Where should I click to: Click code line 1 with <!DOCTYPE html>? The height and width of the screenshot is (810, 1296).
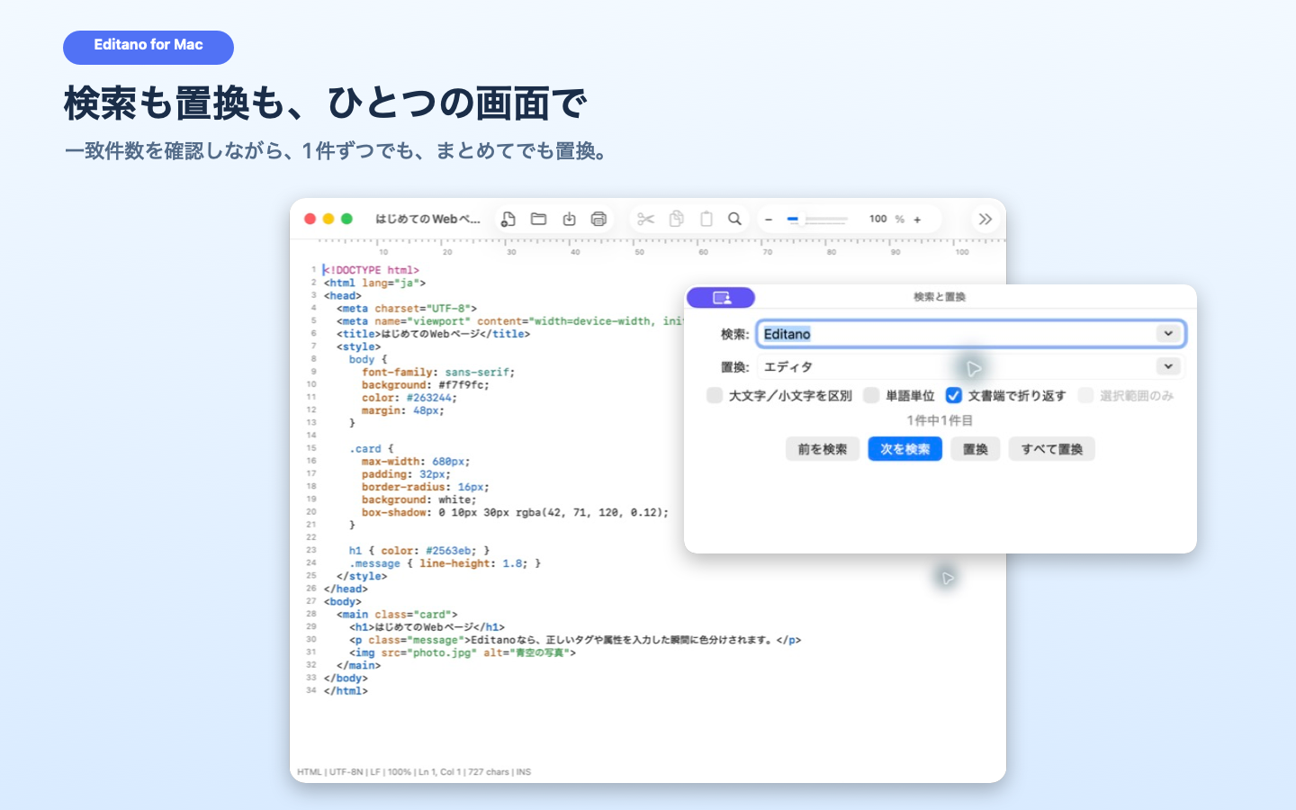tap(371, 270)
